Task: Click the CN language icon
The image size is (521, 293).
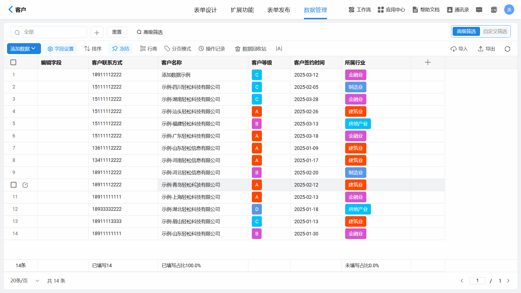Action: click(x=494, y=10)
